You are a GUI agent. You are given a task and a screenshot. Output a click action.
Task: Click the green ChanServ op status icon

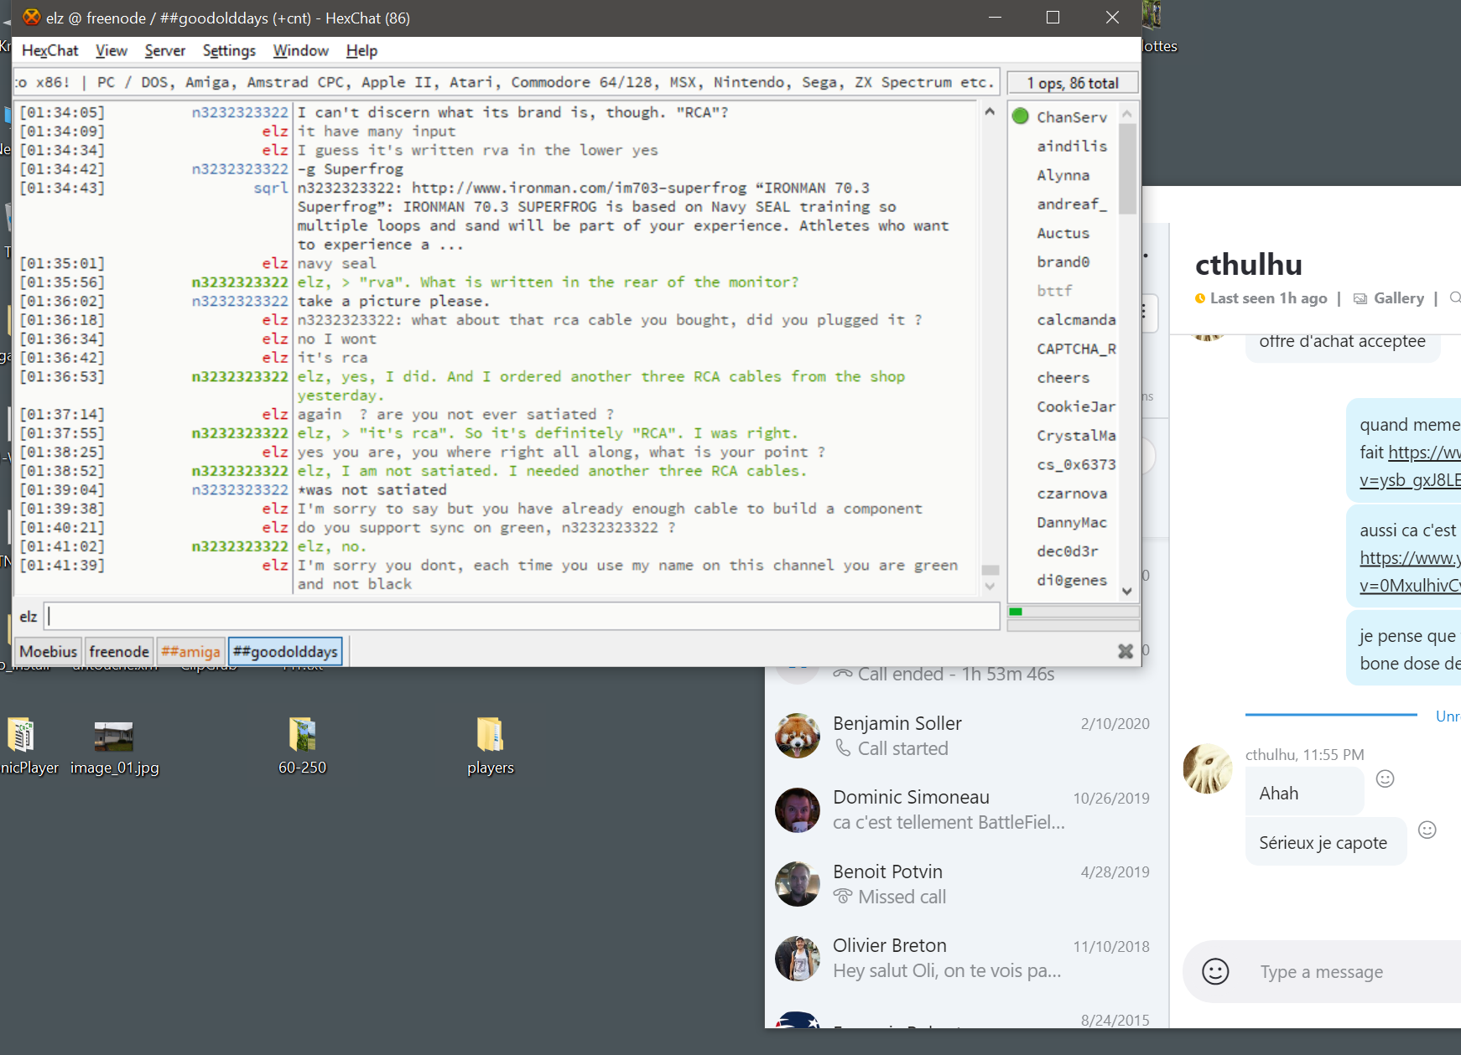(x=1020, y=116)
